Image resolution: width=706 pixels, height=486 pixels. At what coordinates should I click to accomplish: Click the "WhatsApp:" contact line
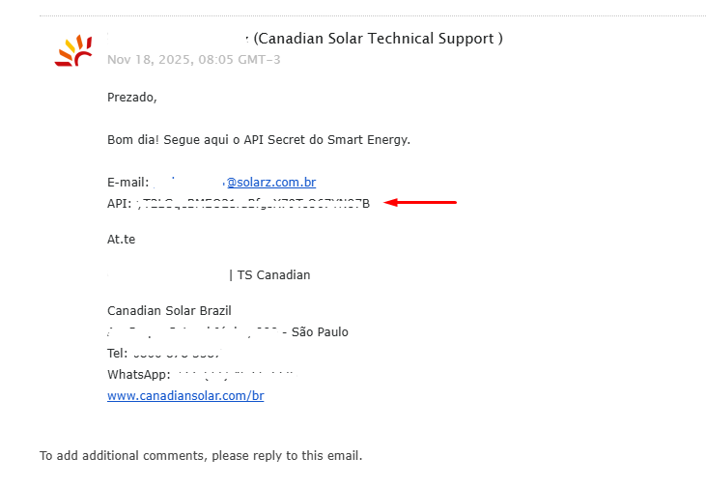point(139,374)
